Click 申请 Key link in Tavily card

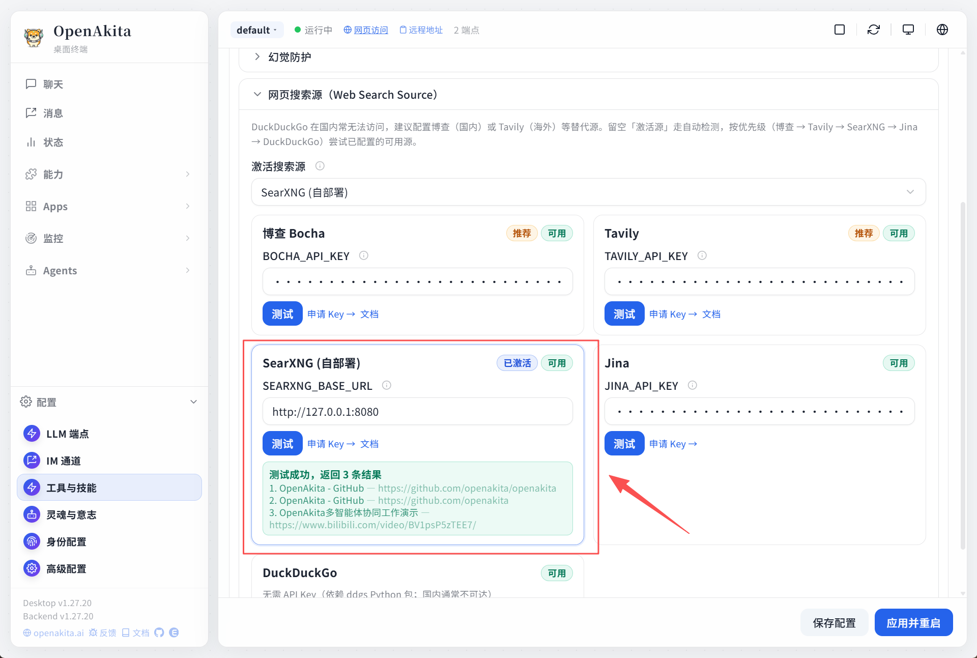point(673,314)
